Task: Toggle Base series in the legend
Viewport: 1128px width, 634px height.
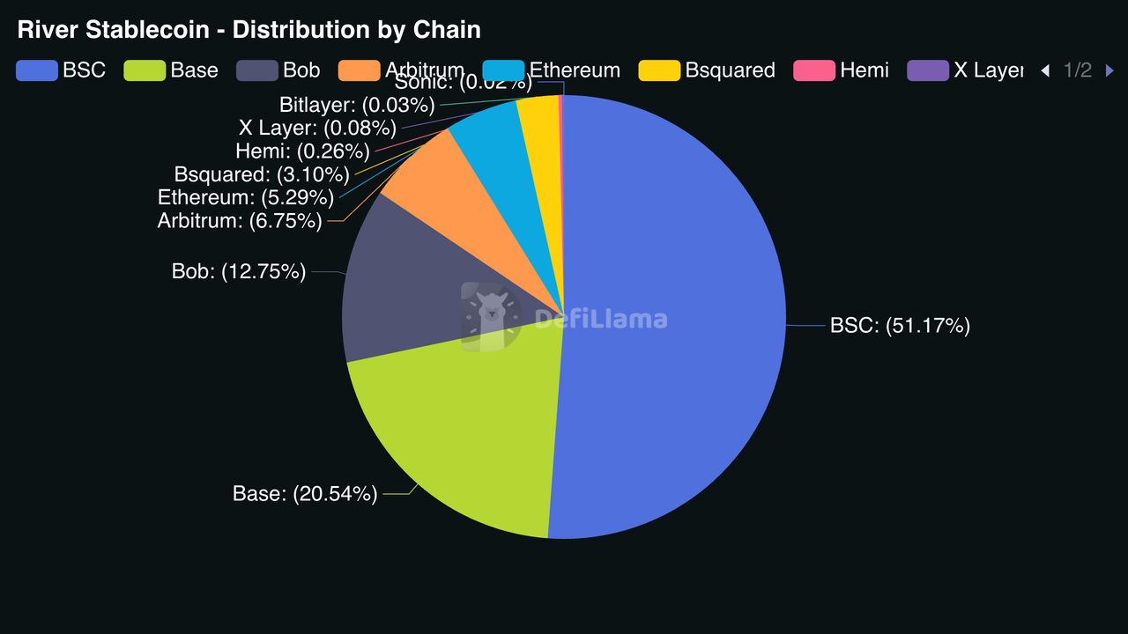Action: pyautogui.click(x=172, y=70)
